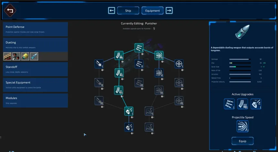Click the 'Rate of Fire' stat label
278x152 pixels.
click(x=216, y=71)
